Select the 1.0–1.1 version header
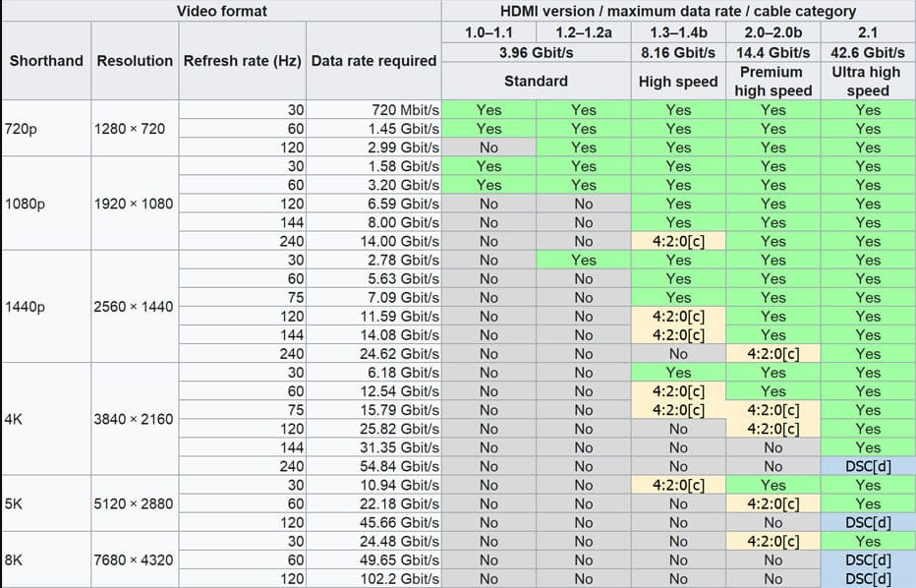The width and height of the screenshot is (916, 588). [488, 32]
